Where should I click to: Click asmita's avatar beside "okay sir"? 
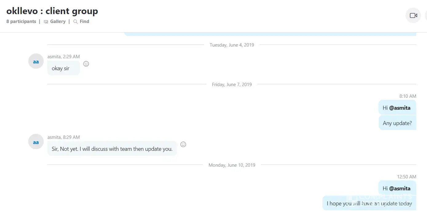click(36, 61)
